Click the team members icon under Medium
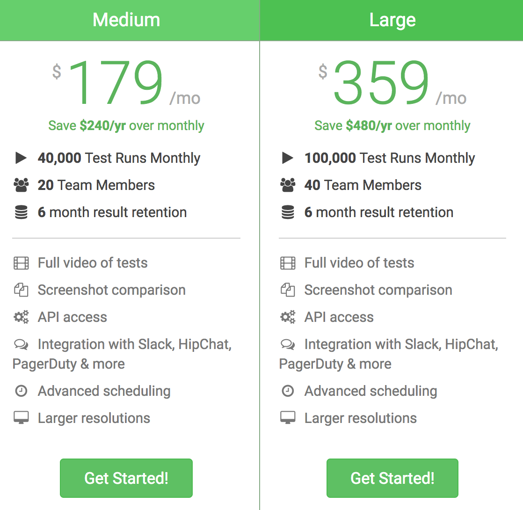Image resolution: width=523 pixels, height=510 pixels. (x=21, y=185)
